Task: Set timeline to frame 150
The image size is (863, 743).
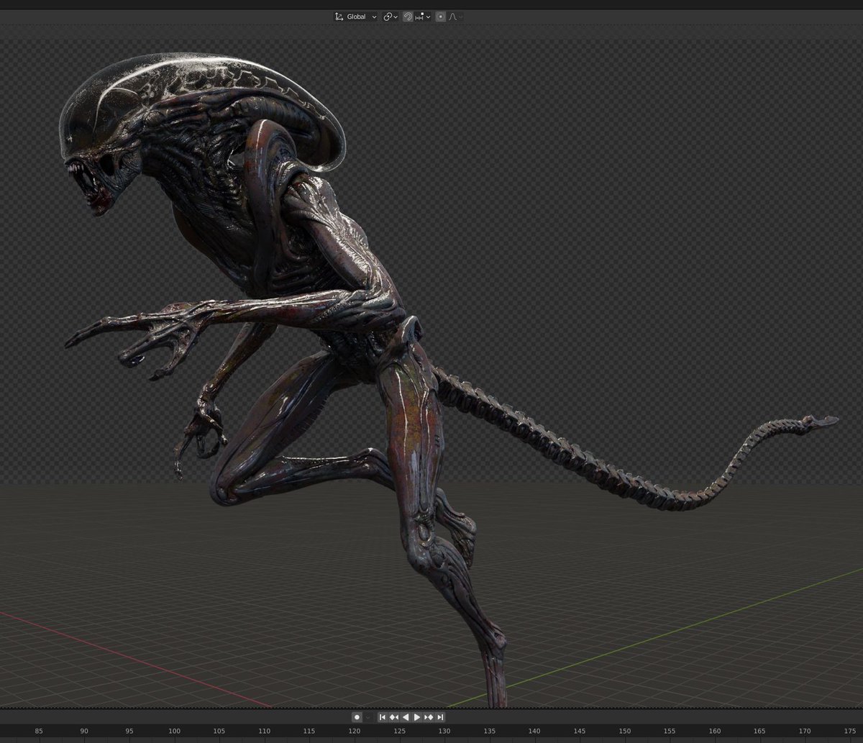Action: tap(624, 731)
